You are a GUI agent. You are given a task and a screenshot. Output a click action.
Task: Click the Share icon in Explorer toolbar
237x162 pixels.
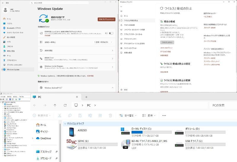[x=100, y=115]
